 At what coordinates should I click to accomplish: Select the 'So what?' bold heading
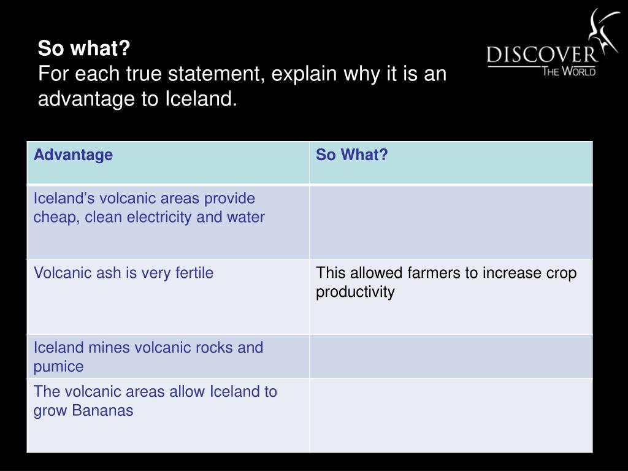[x=84, y=48]
